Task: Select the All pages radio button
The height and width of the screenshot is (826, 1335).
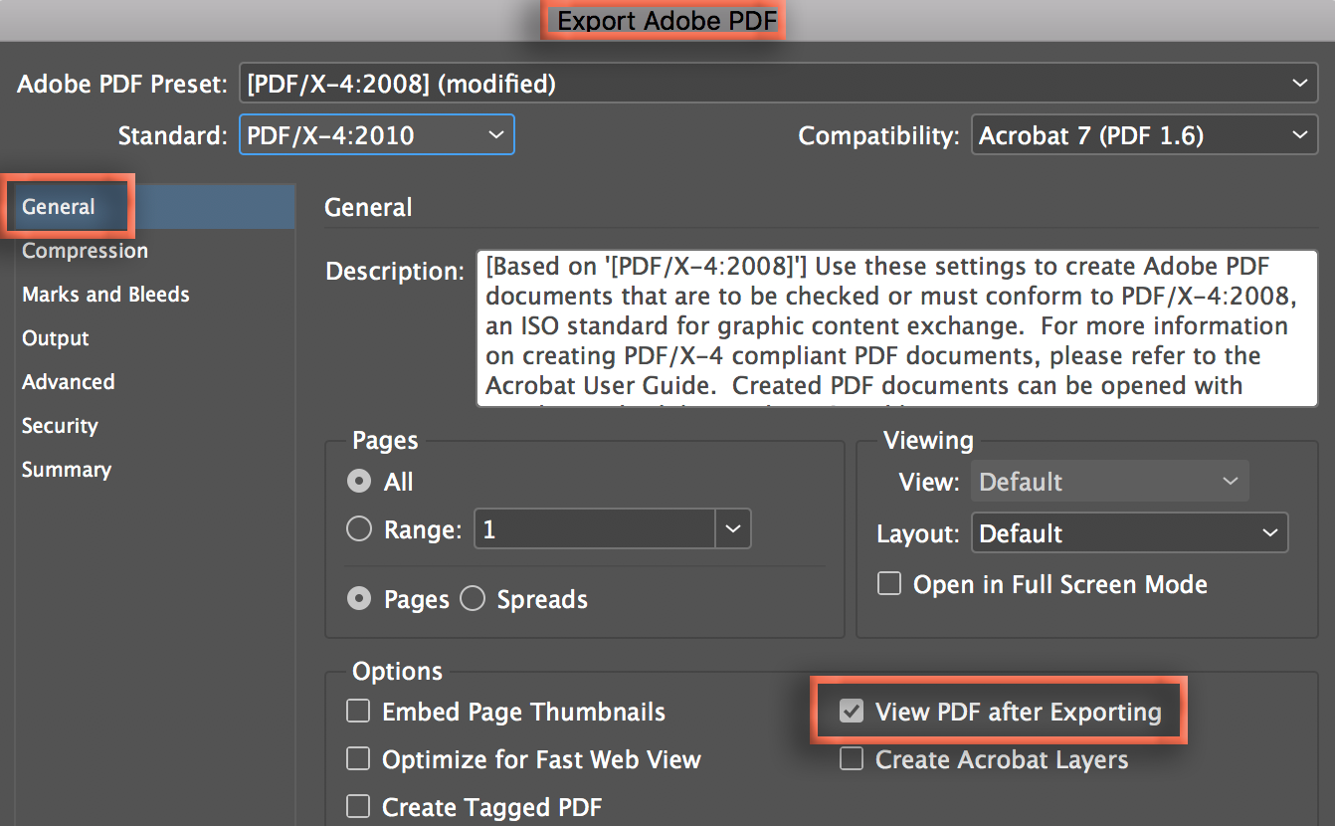Action: point(359,483)
